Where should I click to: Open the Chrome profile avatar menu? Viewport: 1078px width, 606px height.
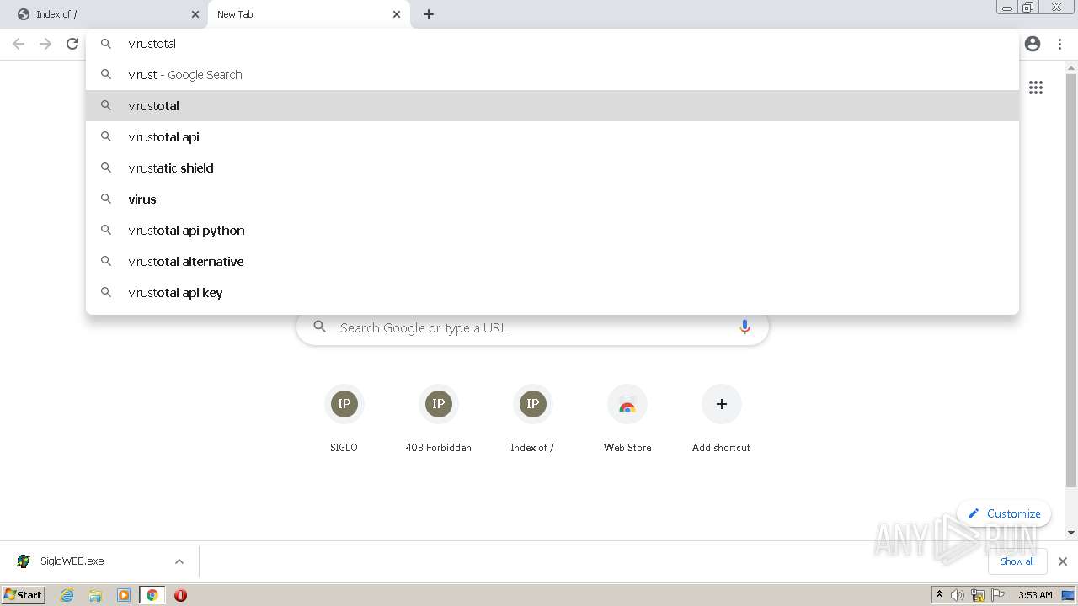1033,44
